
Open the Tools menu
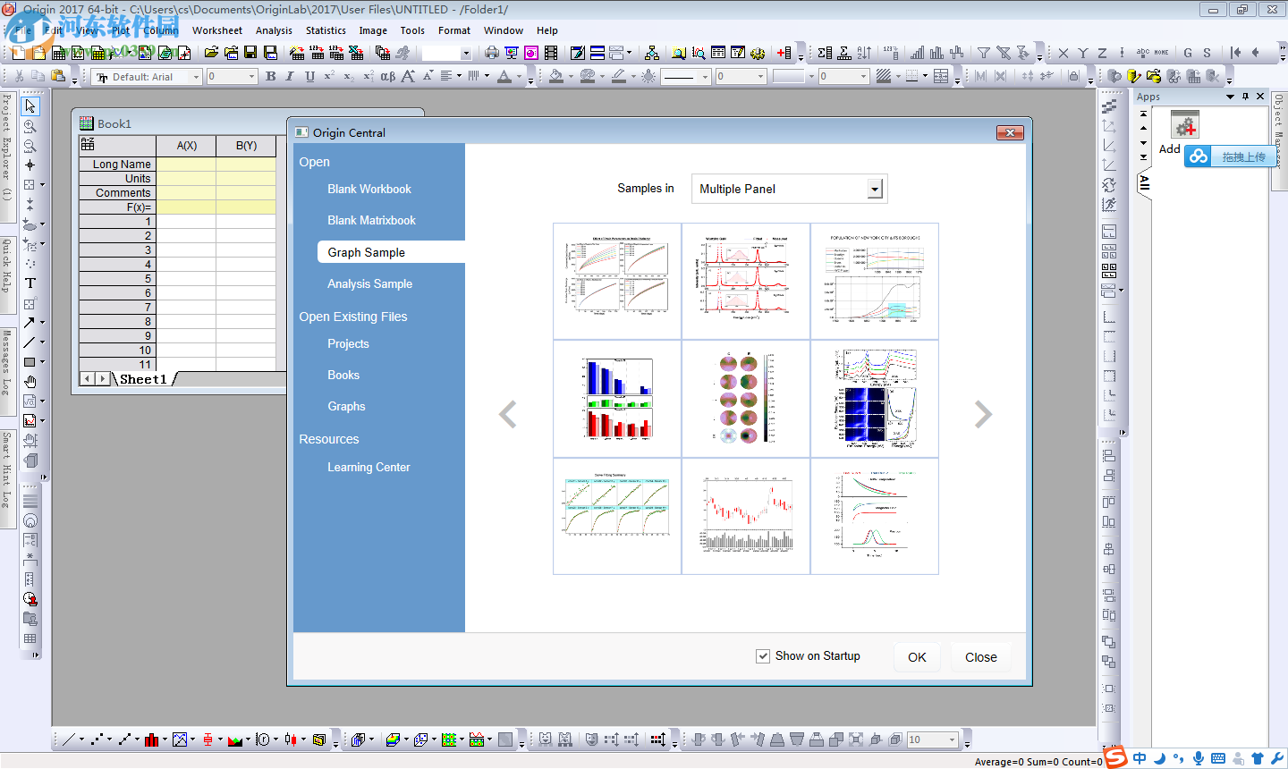(x=412, y=30)
